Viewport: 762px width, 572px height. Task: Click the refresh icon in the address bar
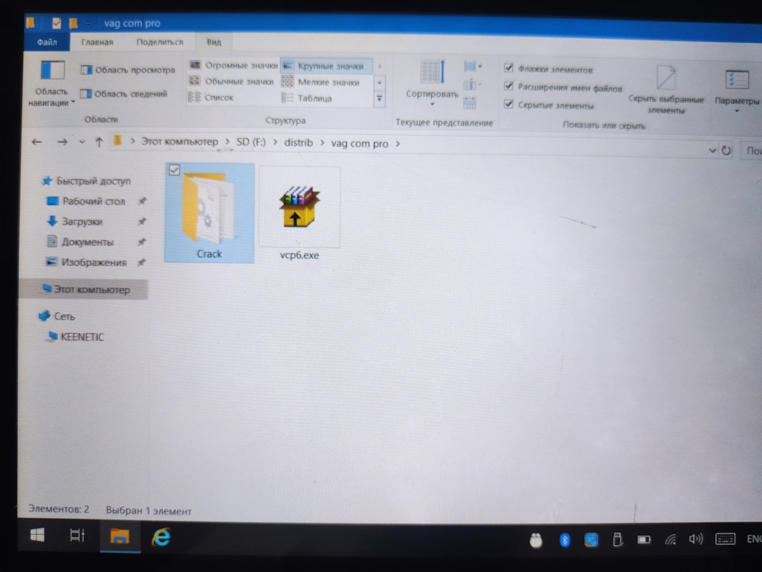point(726,150)
